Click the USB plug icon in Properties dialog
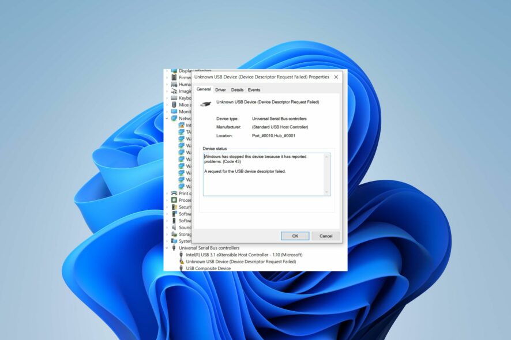 point(206,104)
